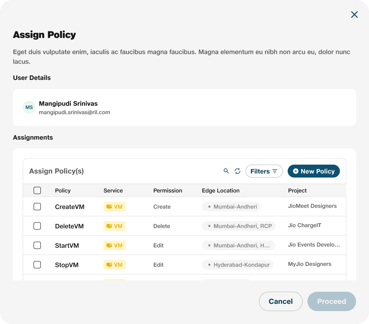
Task: Click the Hyderabad-Kondapur location chip
Action: [238, 265]
